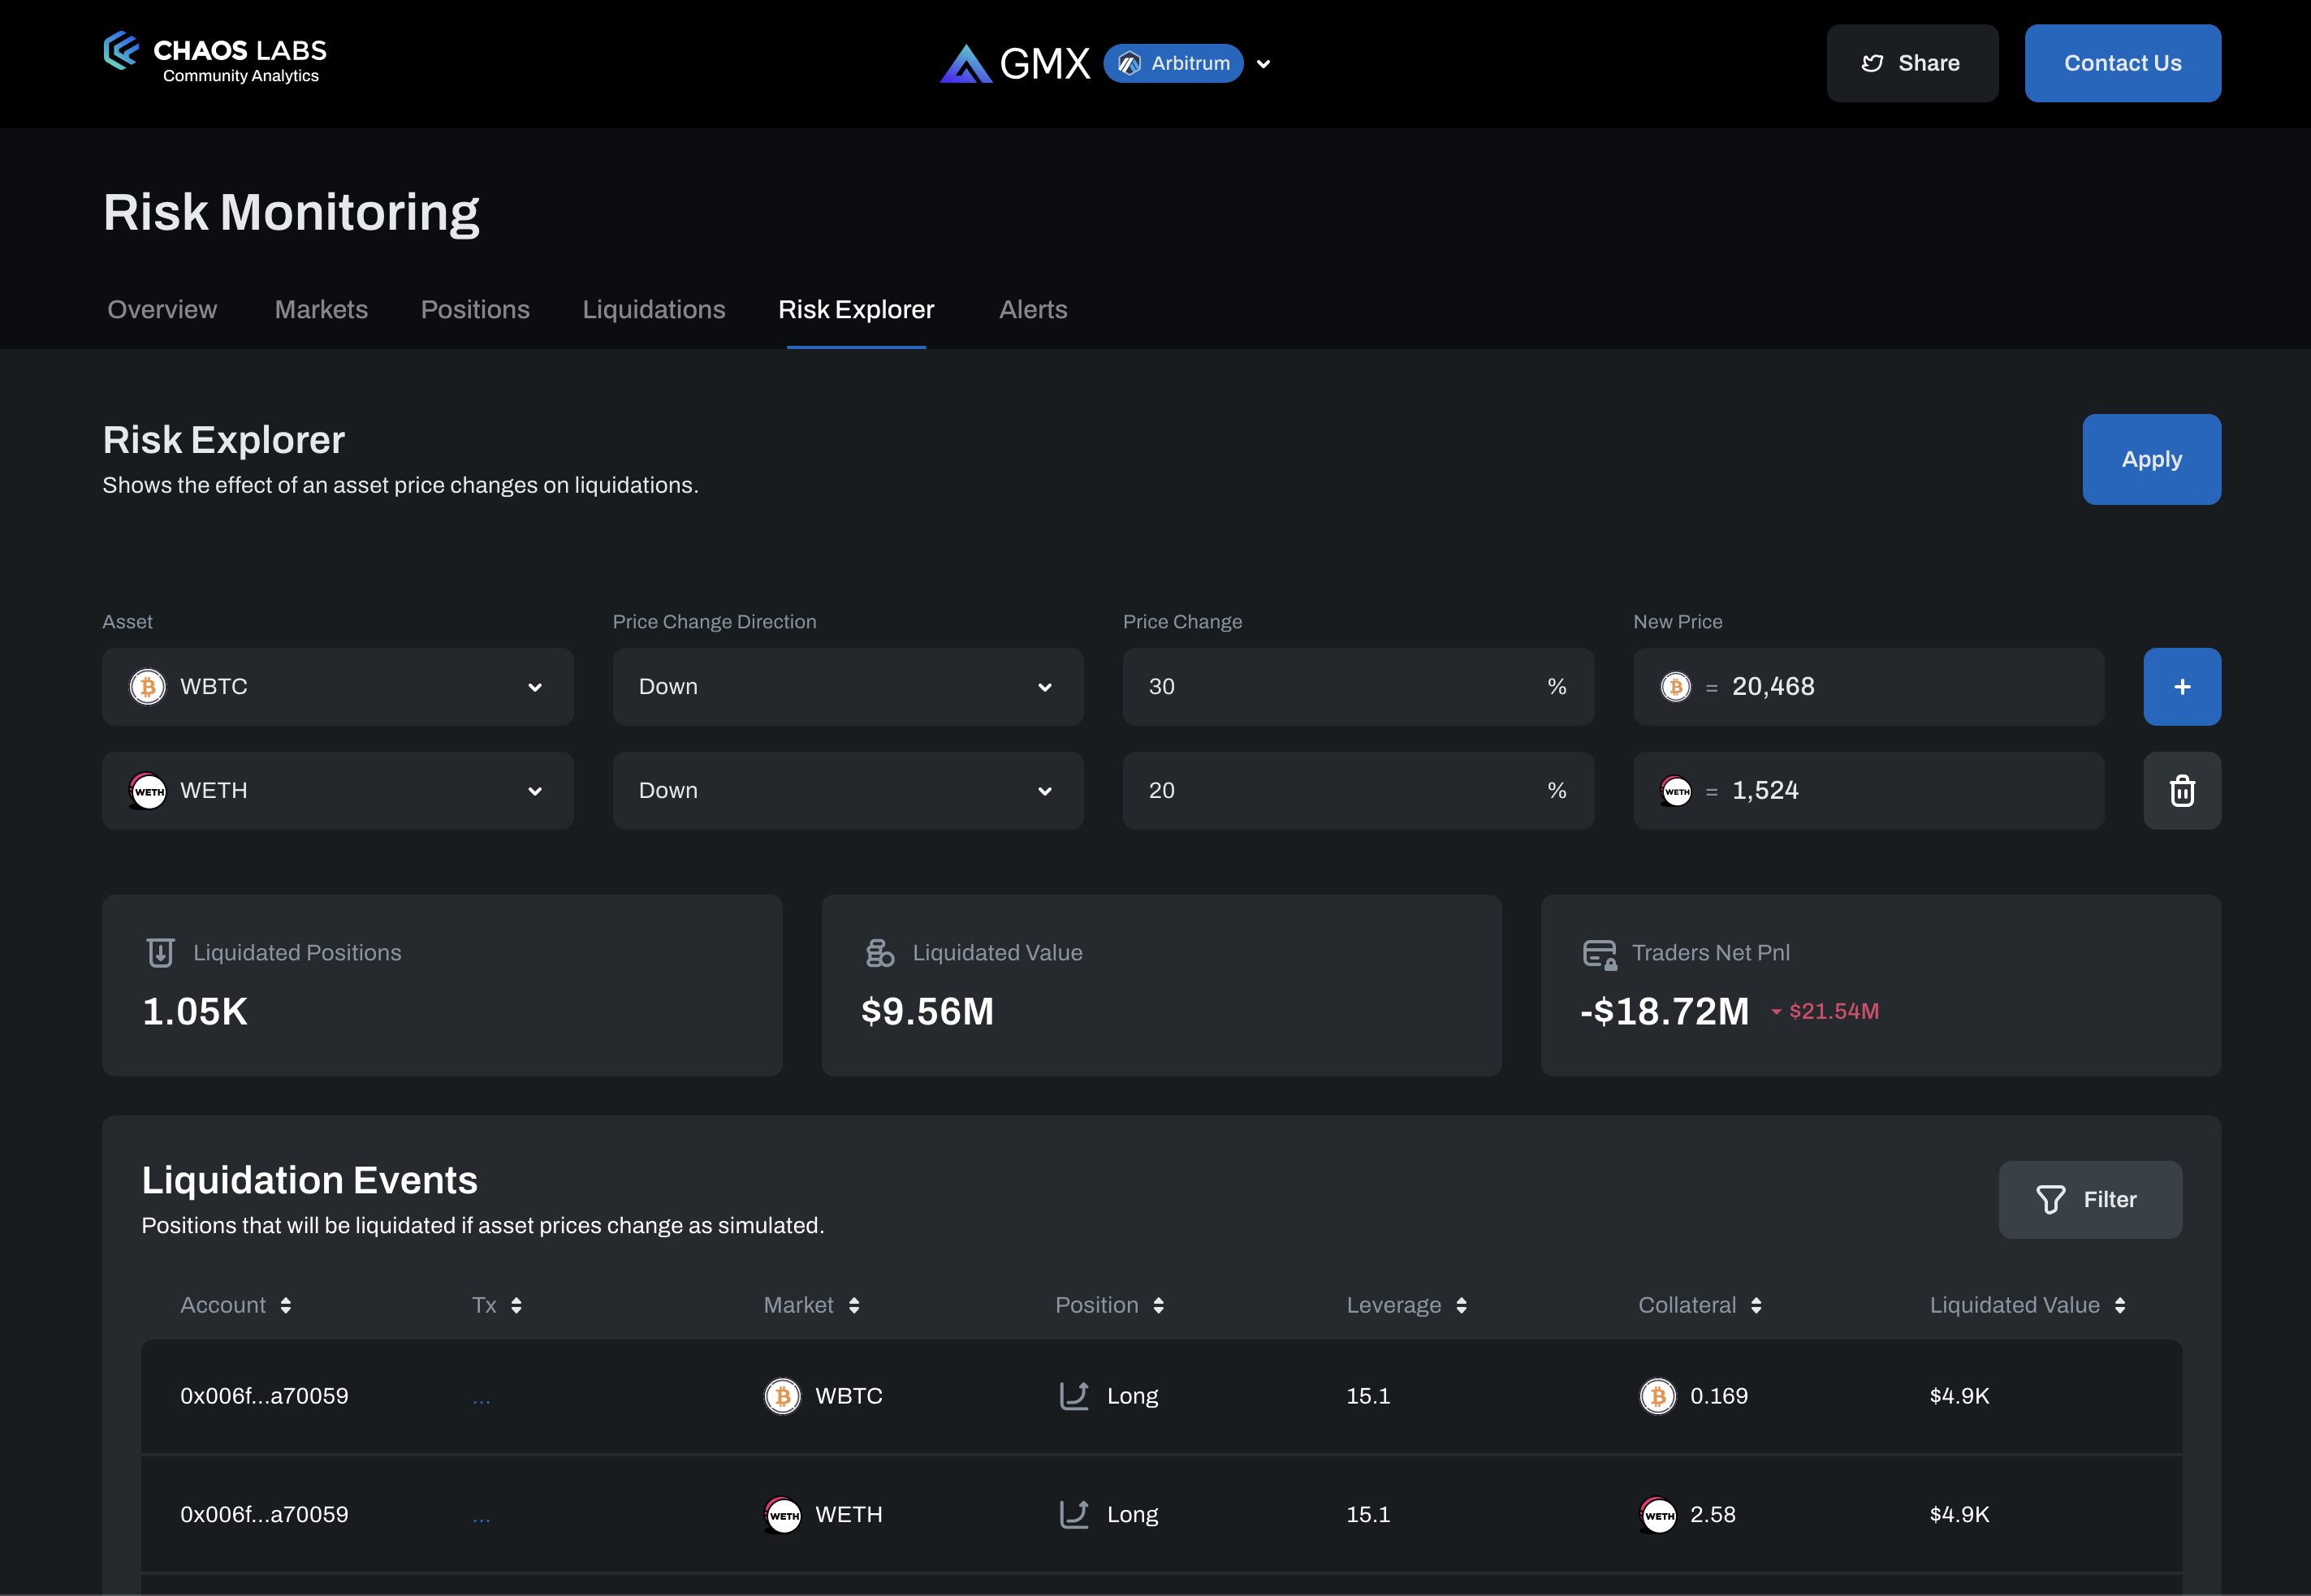This screenshot has width=2311, height=1596.
Task: Open the Alerts tab
Action: point(1032,310)
